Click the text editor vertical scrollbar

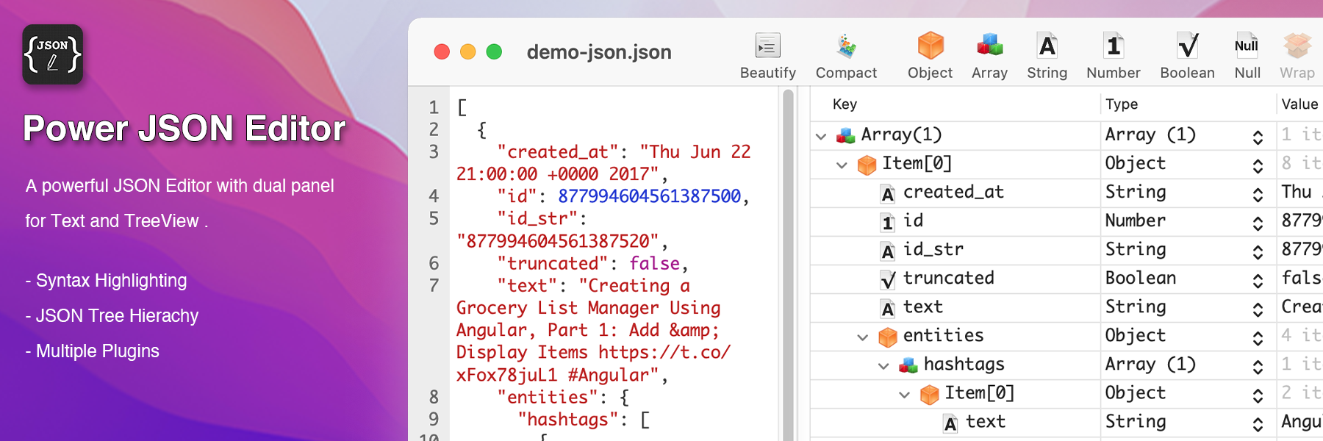click(789, 265)
